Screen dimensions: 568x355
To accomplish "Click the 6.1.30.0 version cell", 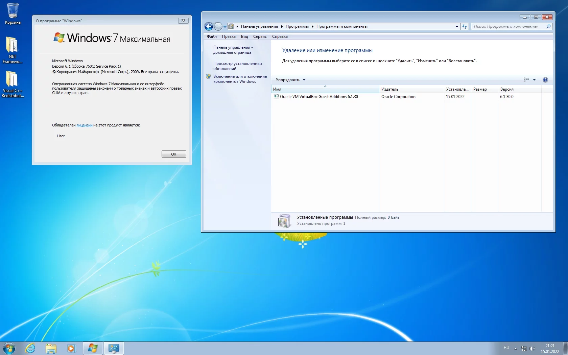I will 507,97.
